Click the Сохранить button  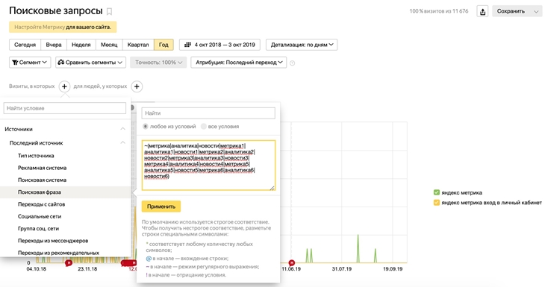[x=511, y=11]
